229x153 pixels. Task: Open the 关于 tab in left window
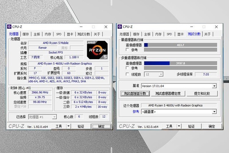[97, 34]
